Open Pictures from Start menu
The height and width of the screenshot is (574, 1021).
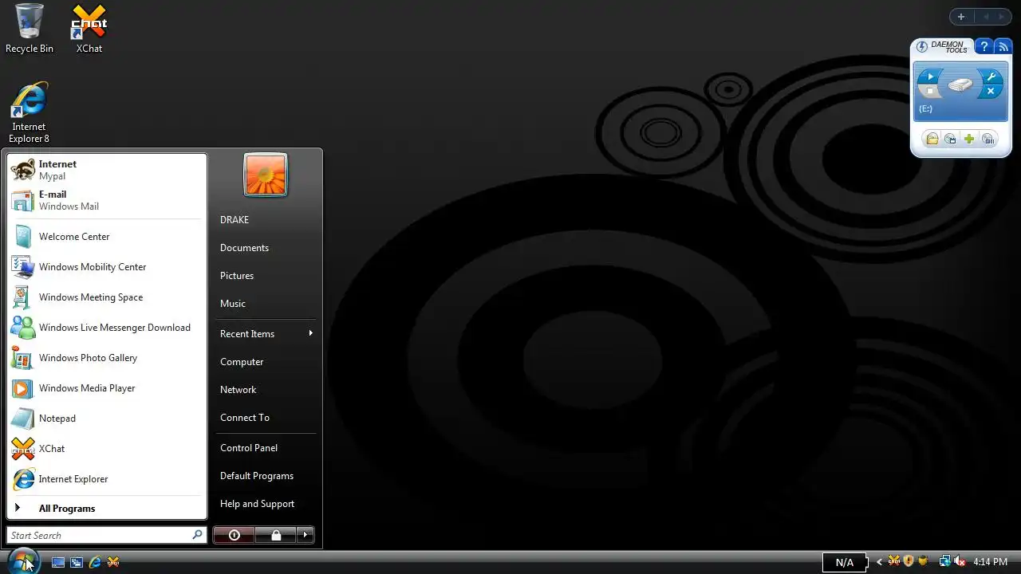(266, 276)
